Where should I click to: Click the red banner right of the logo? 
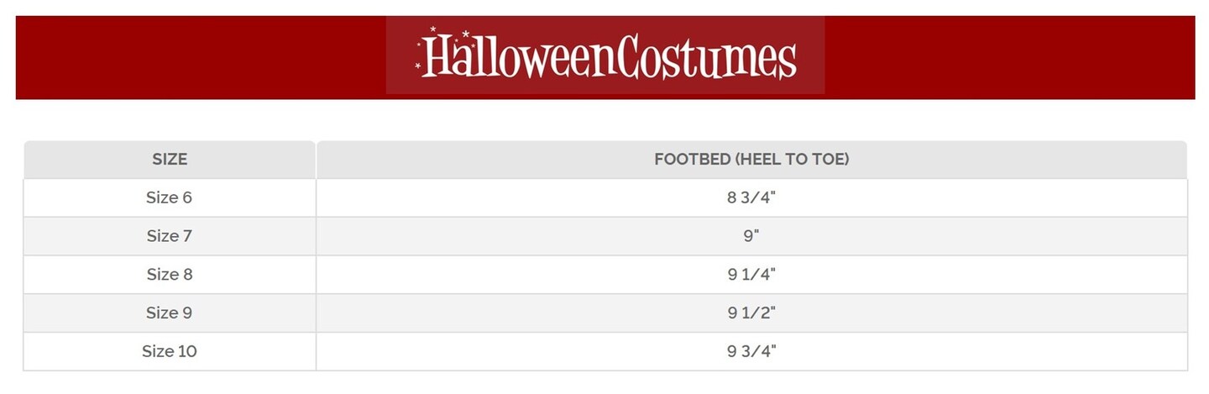pos(1007,57)
